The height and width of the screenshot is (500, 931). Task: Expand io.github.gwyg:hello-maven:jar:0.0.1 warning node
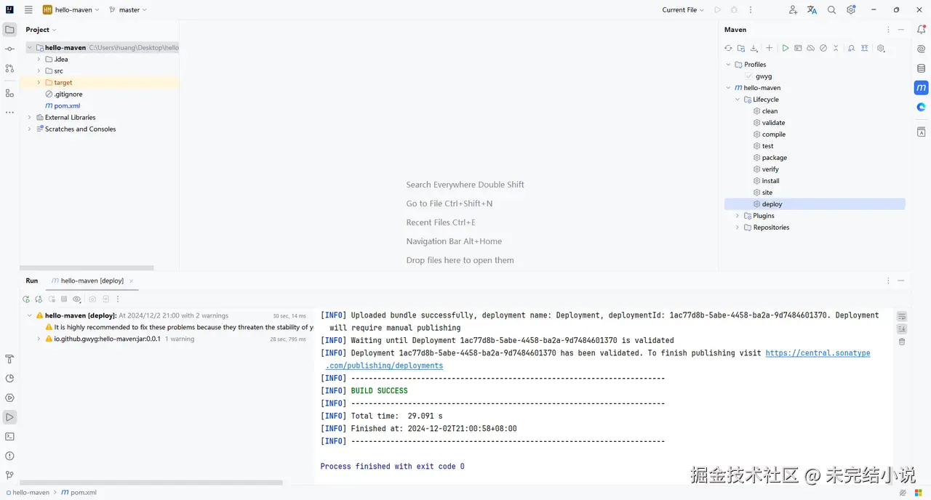pos(39,339)
